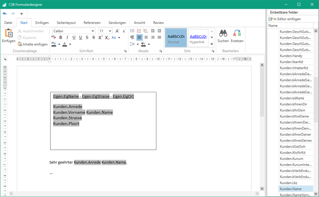Center the paragraph text
The width and height of the screenshot is (319, 197).
pos(146,37)
